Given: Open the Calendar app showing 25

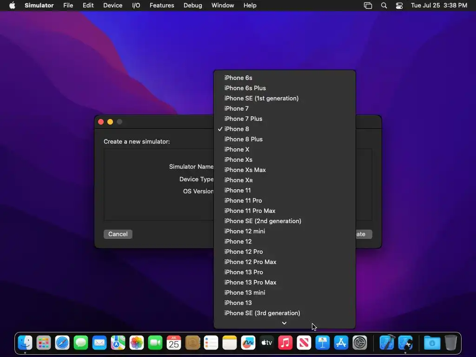Looking at the screenshot, I should [x=174, y=343].
